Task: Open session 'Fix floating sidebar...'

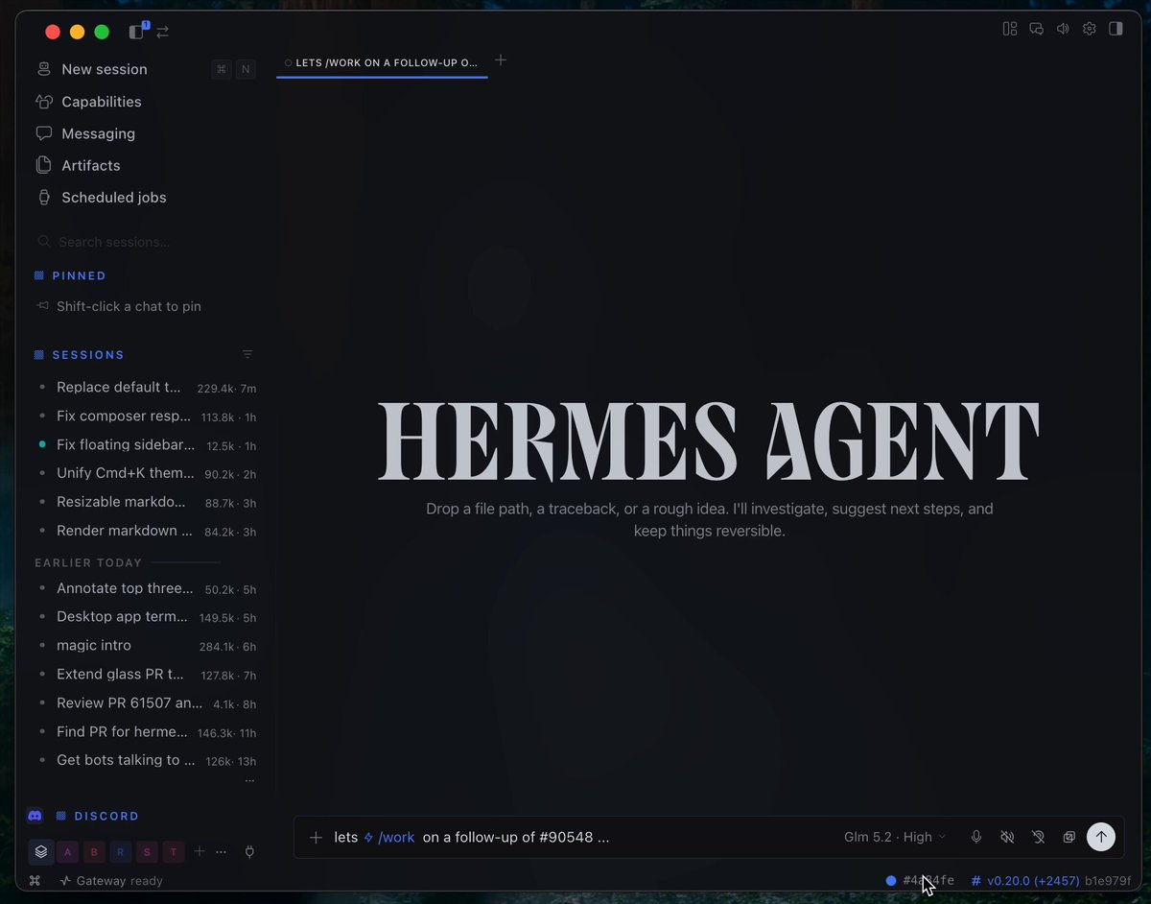Action: coord(145,445)
